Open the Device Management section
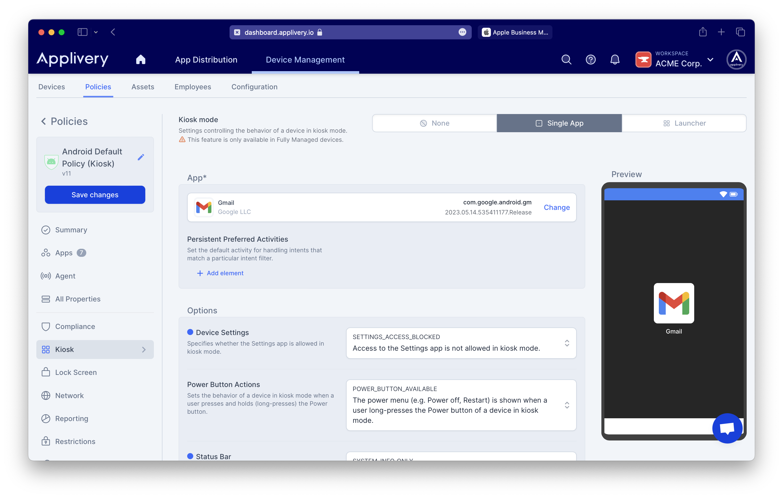Image resolution: width=783 pixels, height=498 pixels. tap(305, 60)
